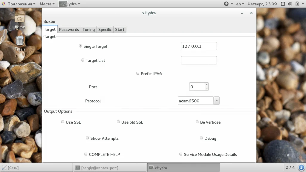This screenshot has height=172, width=306.
Task: Click the Port number field
Action: [x=197, y=87]
